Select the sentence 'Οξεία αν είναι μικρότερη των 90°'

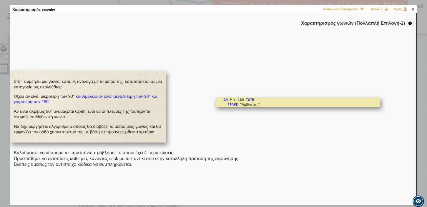[44, 96]
